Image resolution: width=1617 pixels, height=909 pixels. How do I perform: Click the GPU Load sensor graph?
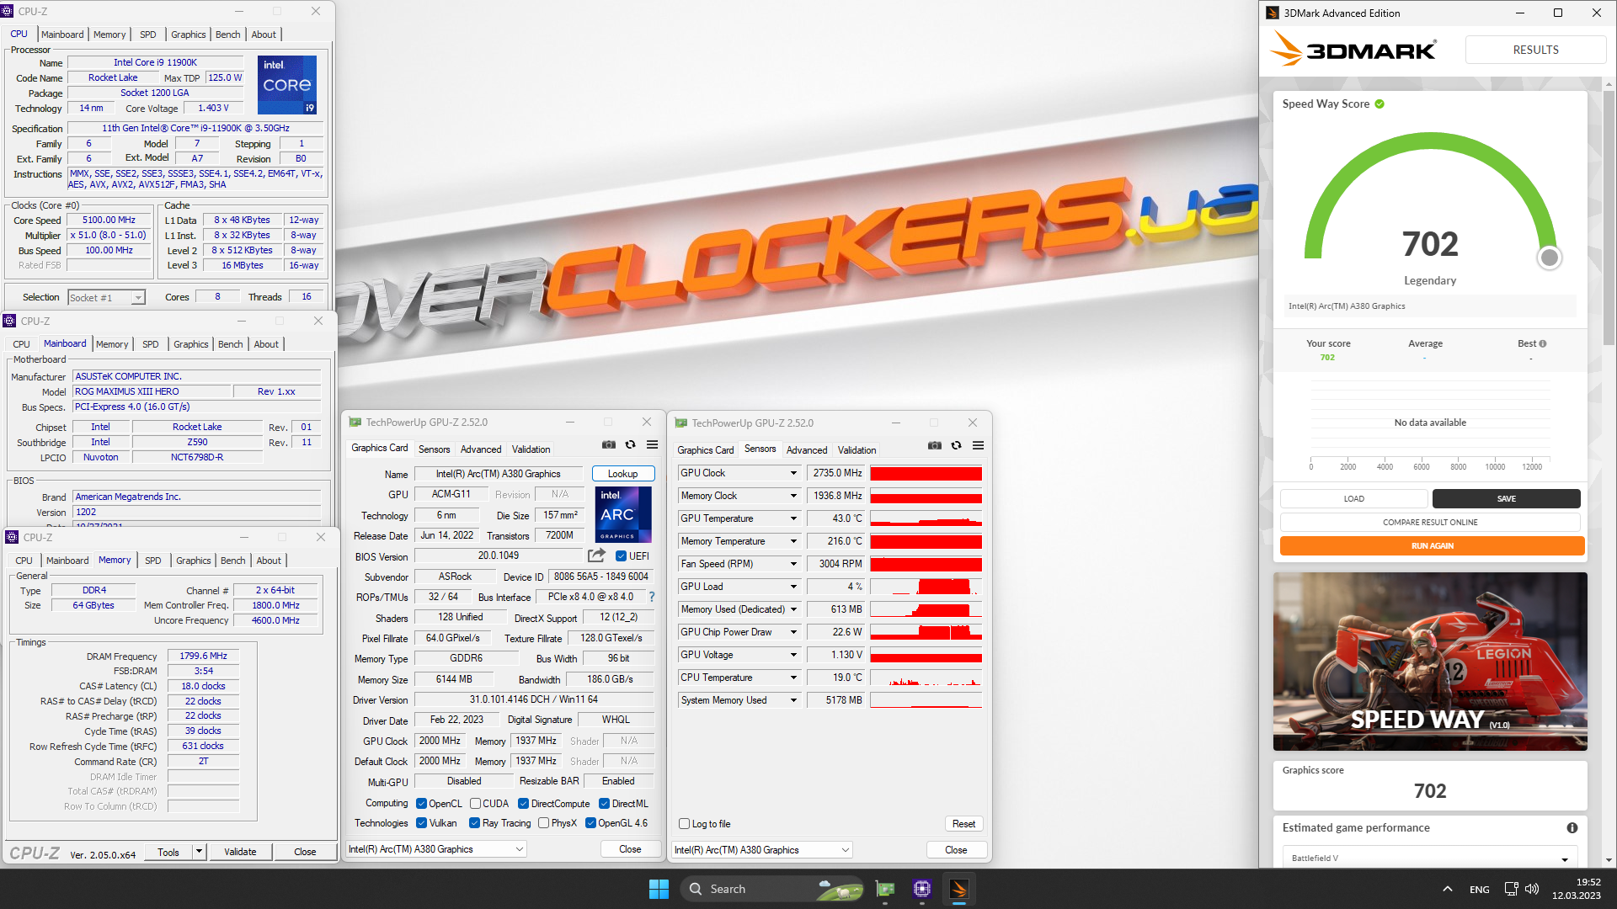pyautogui.click(x=926, y=587)
